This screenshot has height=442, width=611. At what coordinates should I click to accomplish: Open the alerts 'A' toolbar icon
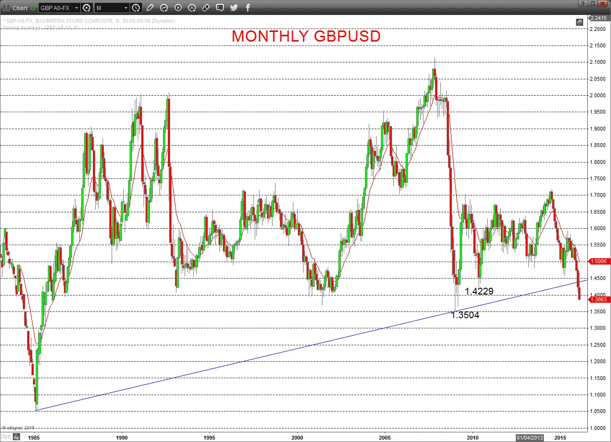point(192,8)
